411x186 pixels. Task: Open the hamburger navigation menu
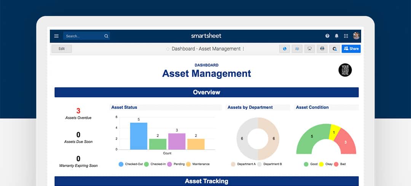coord(56,36)
